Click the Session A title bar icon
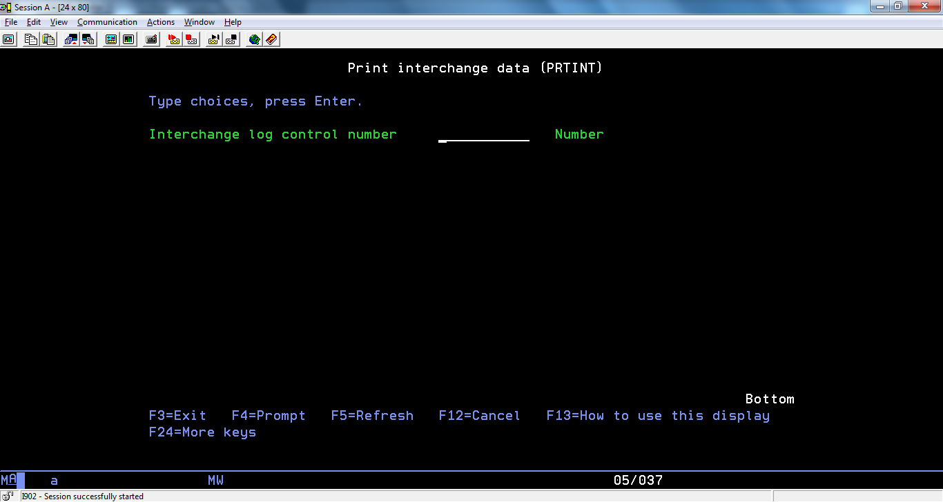Image resolution: width=943 pixels, height=502 pixels. pos(7,7)
